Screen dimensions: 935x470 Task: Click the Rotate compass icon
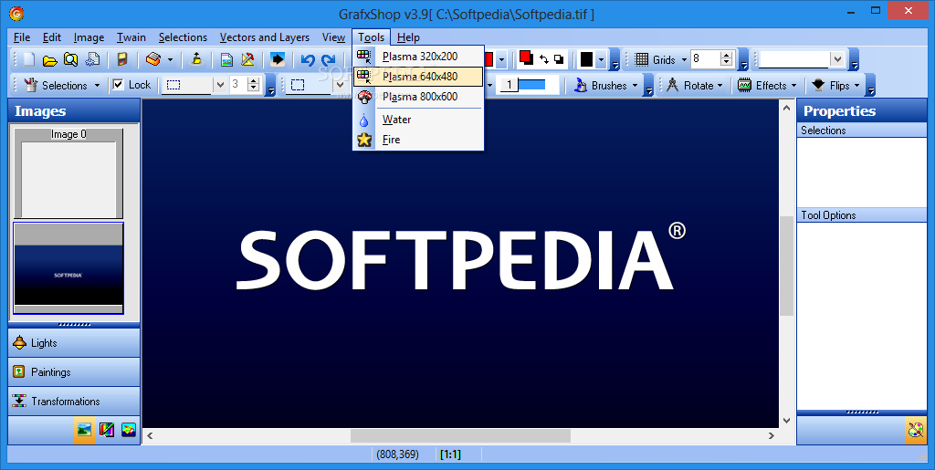(673, 85)
